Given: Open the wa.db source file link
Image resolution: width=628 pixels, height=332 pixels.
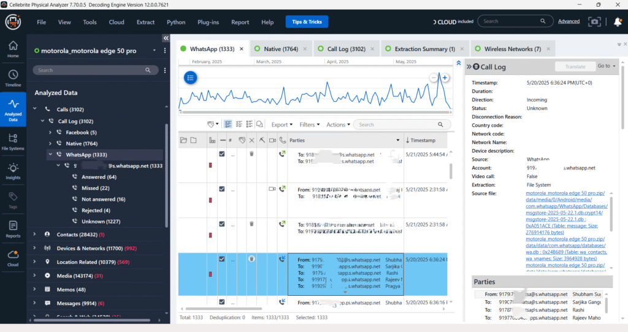Looking at the screenshot, I should [566, 249].
